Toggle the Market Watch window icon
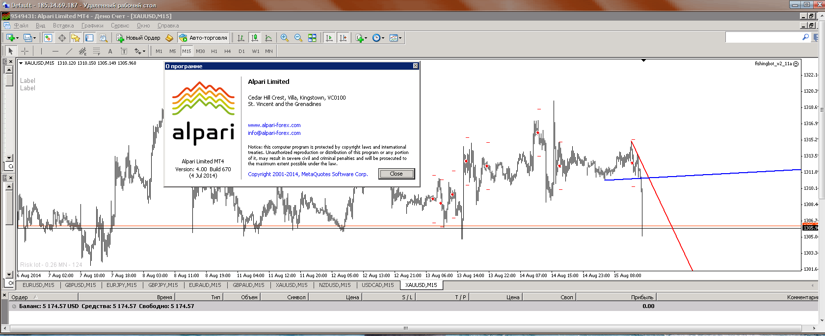The height and width of the screenshot is (336, 825). (x=48, y=38)
